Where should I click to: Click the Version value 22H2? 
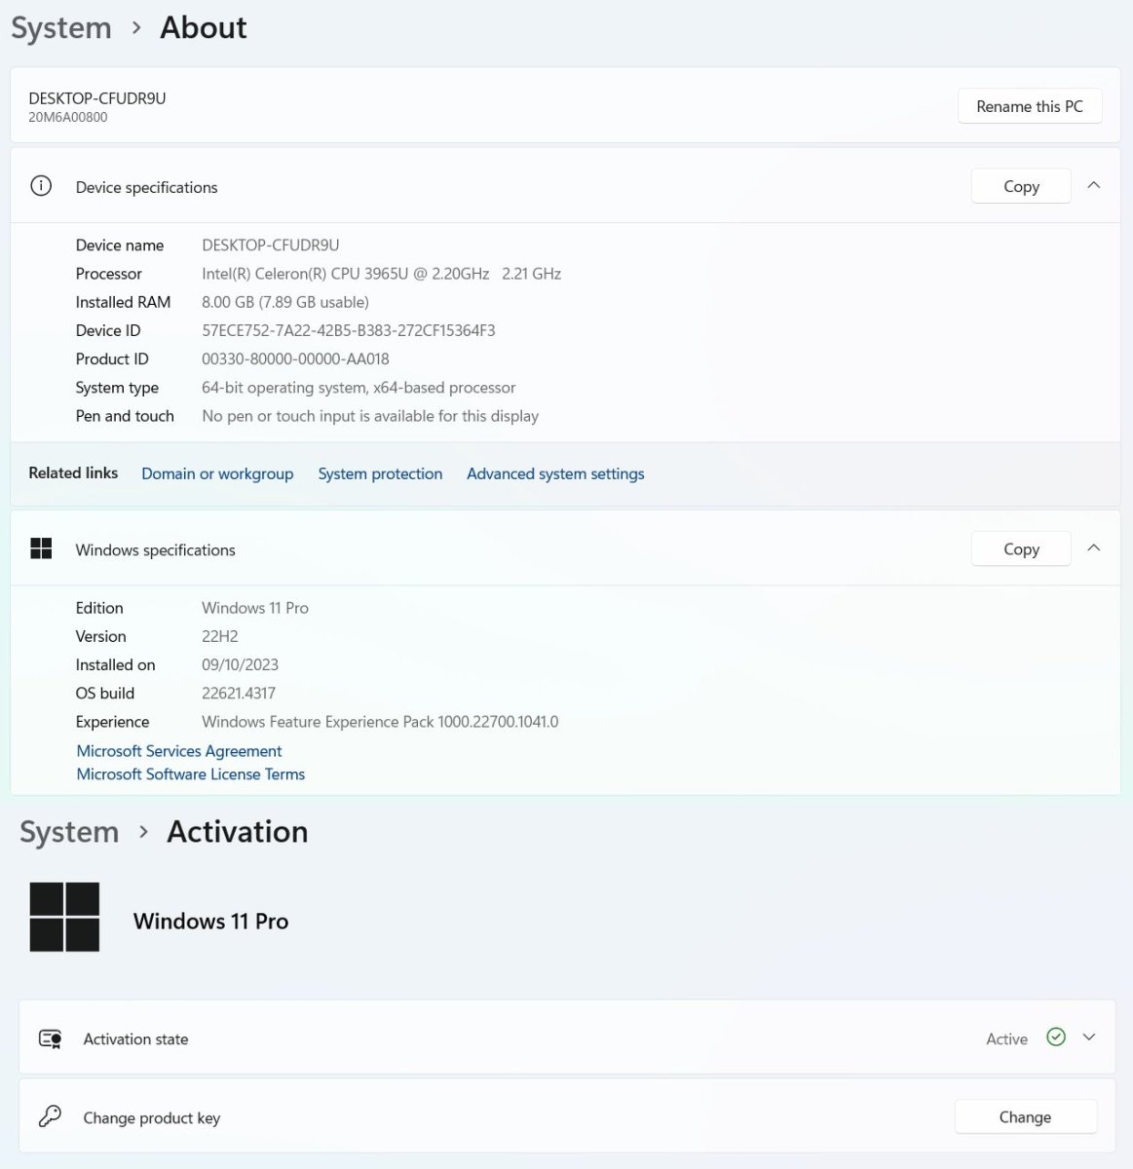(220, 636)
